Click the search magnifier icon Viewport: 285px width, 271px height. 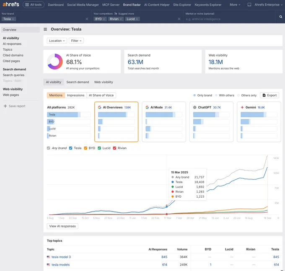tap(281, 17)
